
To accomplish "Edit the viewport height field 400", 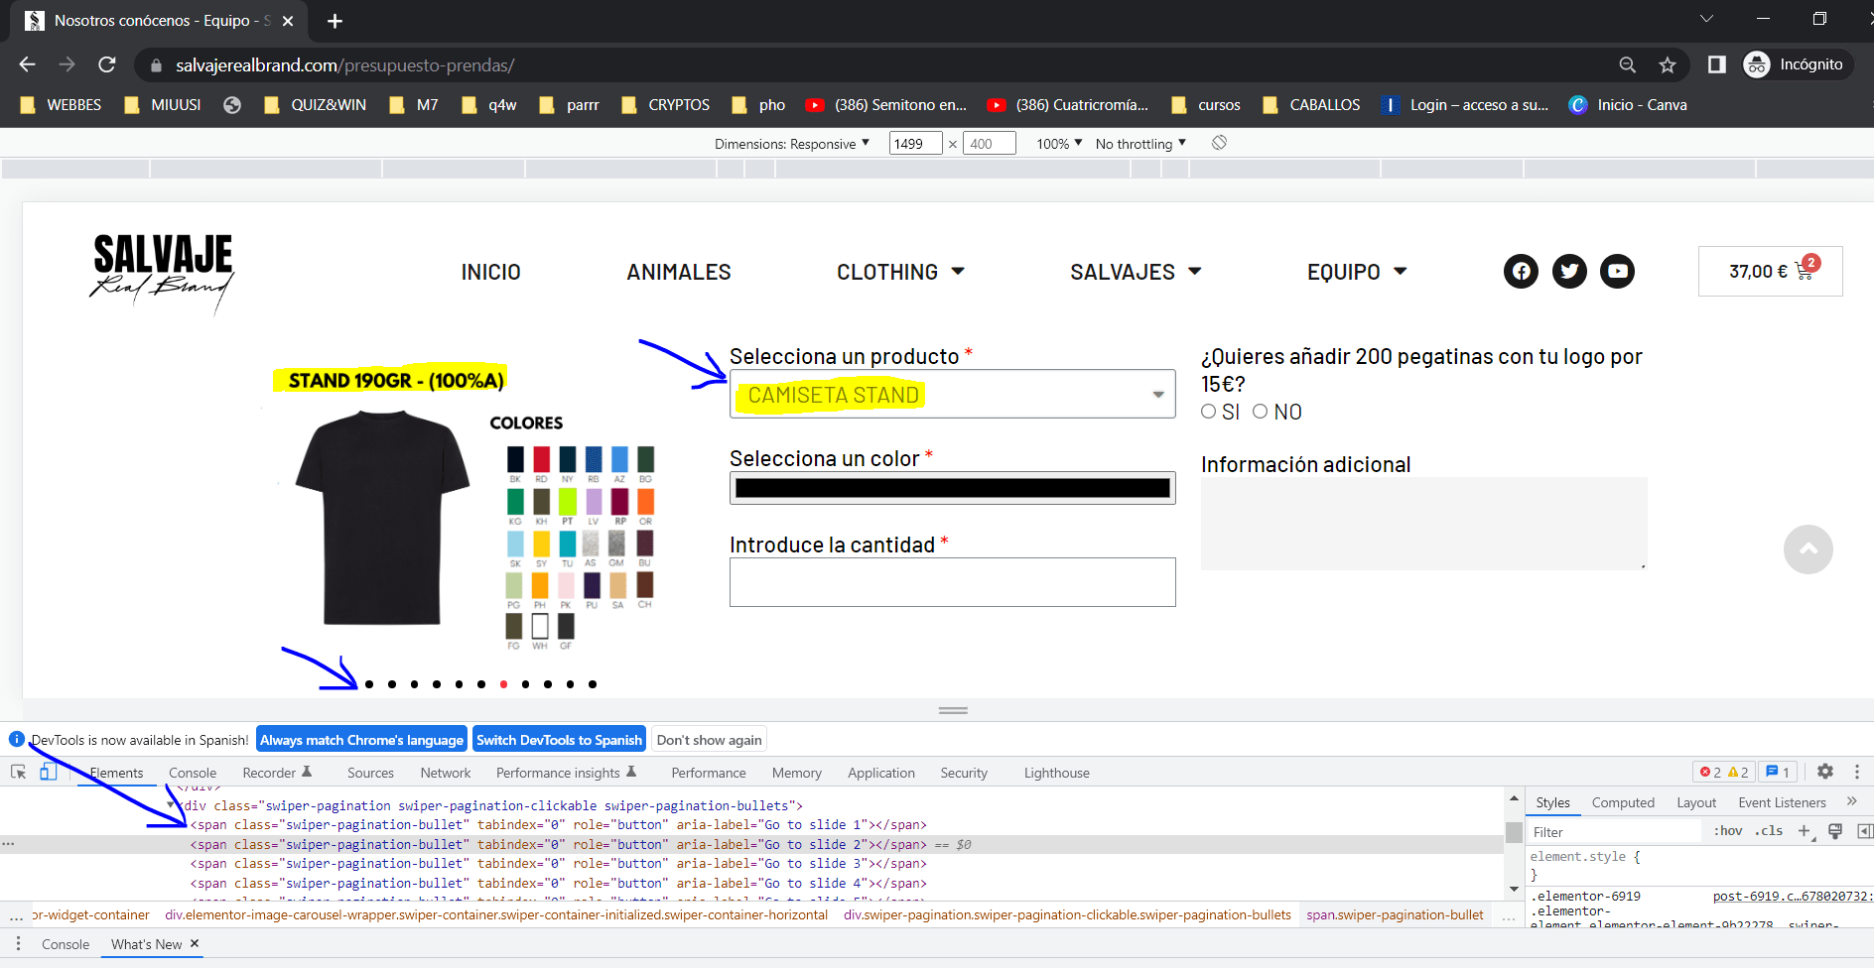I will pyautogui.click(x=990, y=144).
